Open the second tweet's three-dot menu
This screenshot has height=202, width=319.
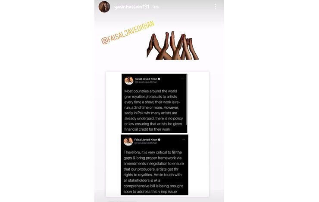tap(184, 140)
